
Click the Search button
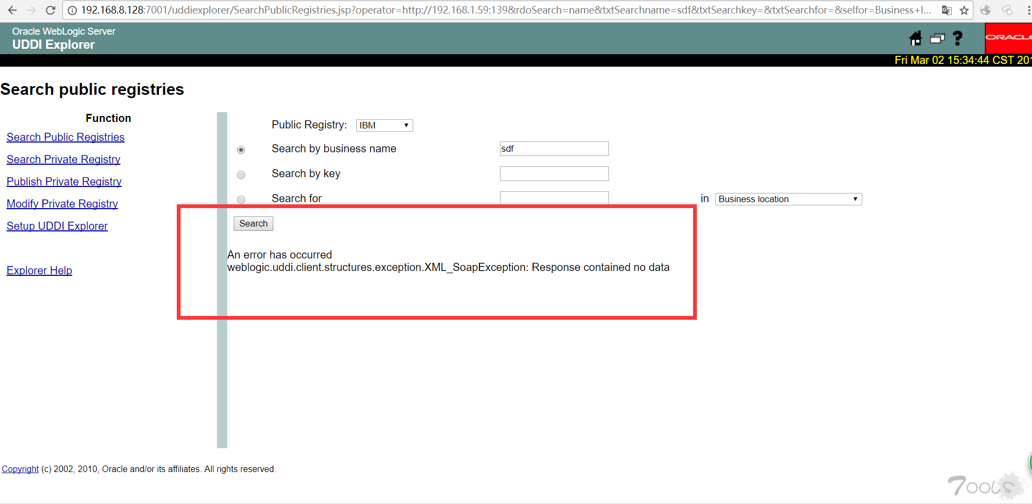253,223
